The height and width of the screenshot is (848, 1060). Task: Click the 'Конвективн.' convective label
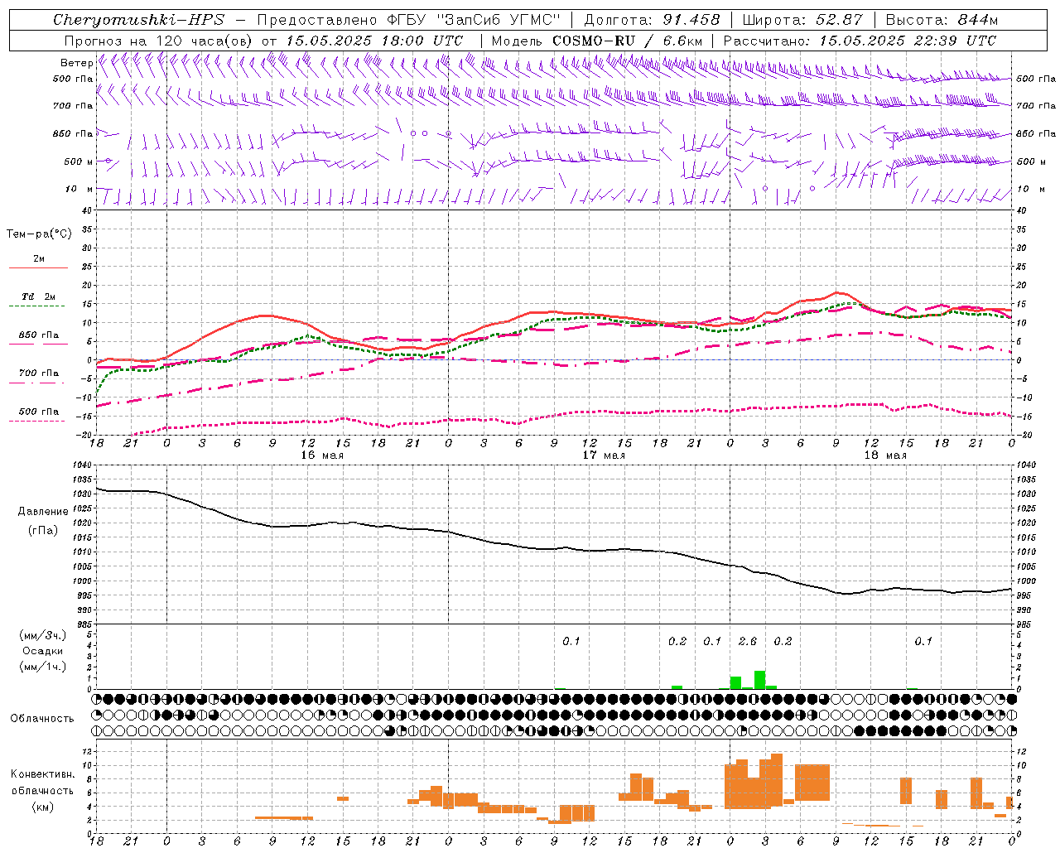pyautogui.click(x=43, y=774)
